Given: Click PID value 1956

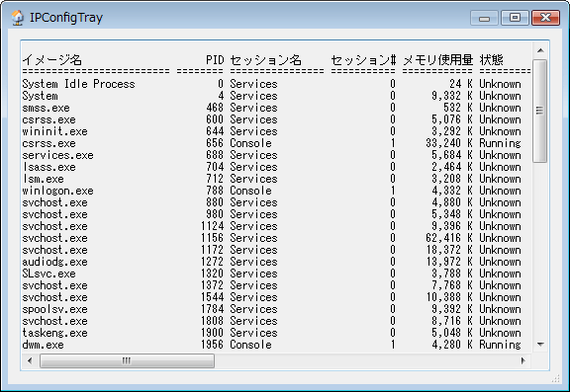Looking at the screenshot, I should pyautogui.click(x=213, y=345).
